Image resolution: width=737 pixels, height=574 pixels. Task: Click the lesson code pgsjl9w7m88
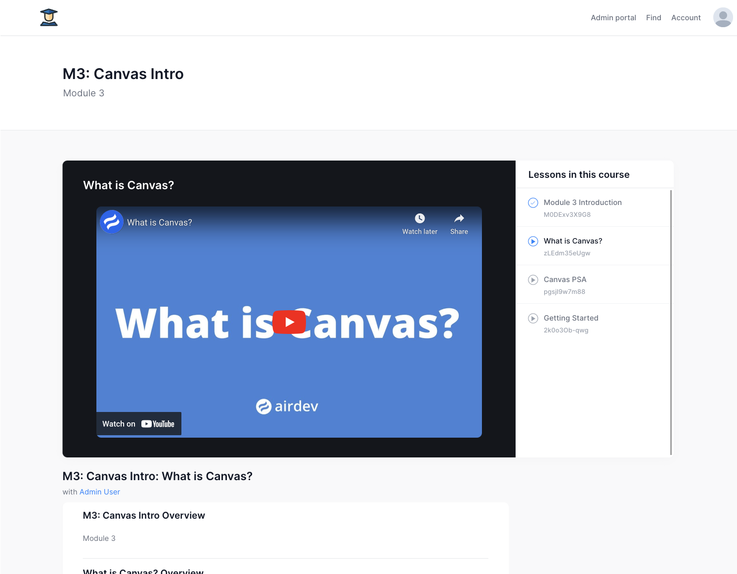(x=564, y=292)
